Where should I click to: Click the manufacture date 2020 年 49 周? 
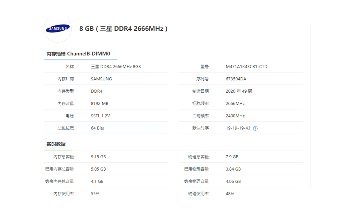[239, 91]
